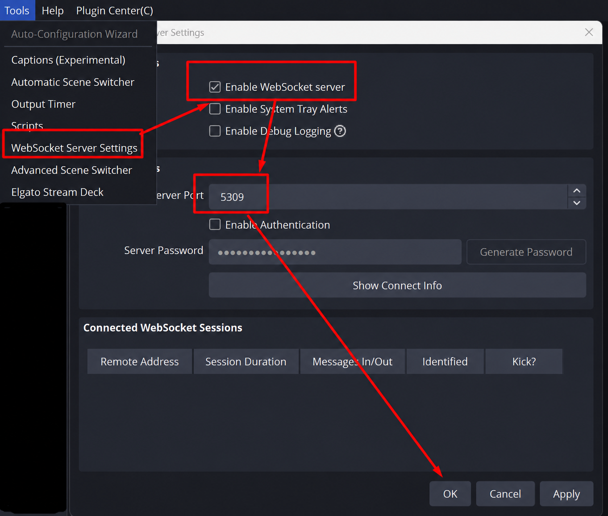Click Show Connect Info button

tap(397, 285)
